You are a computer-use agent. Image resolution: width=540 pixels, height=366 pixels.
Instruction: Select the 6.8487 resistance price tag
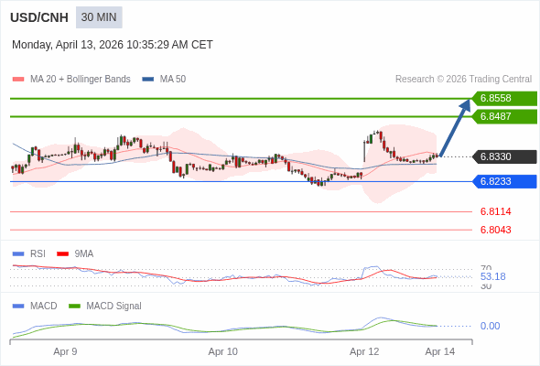(504, 117)
